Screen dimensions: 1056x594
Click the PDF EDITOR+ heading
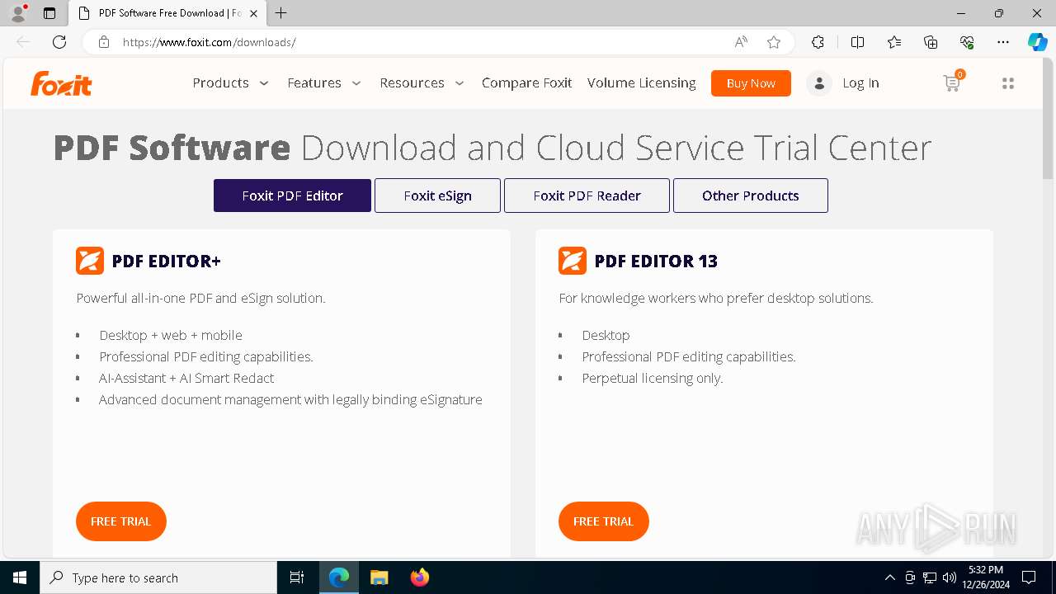167,261
